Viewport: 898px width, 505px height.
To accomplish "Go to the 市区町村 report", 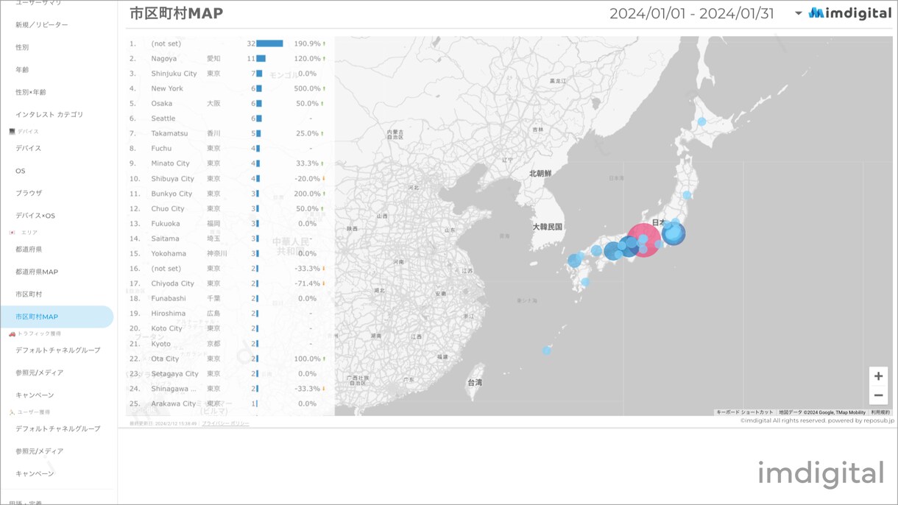I will click(29, 294).
